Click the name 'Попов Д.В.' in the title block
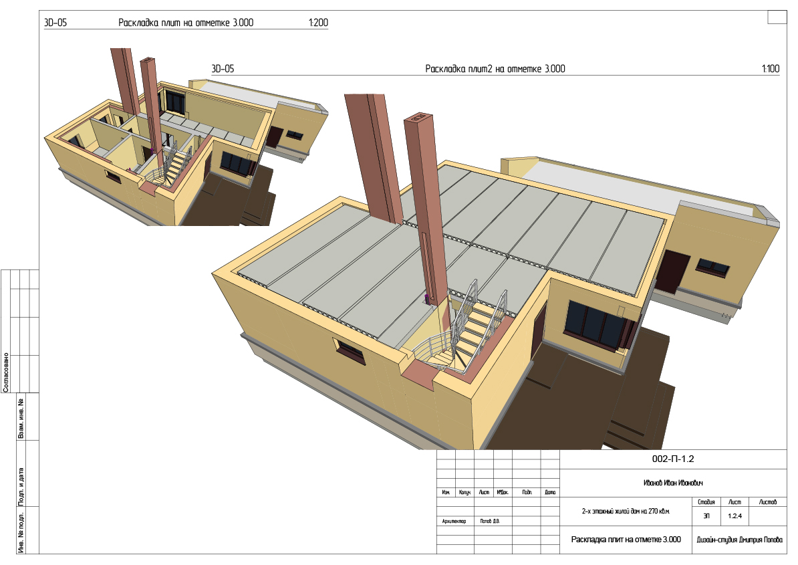 490,522
